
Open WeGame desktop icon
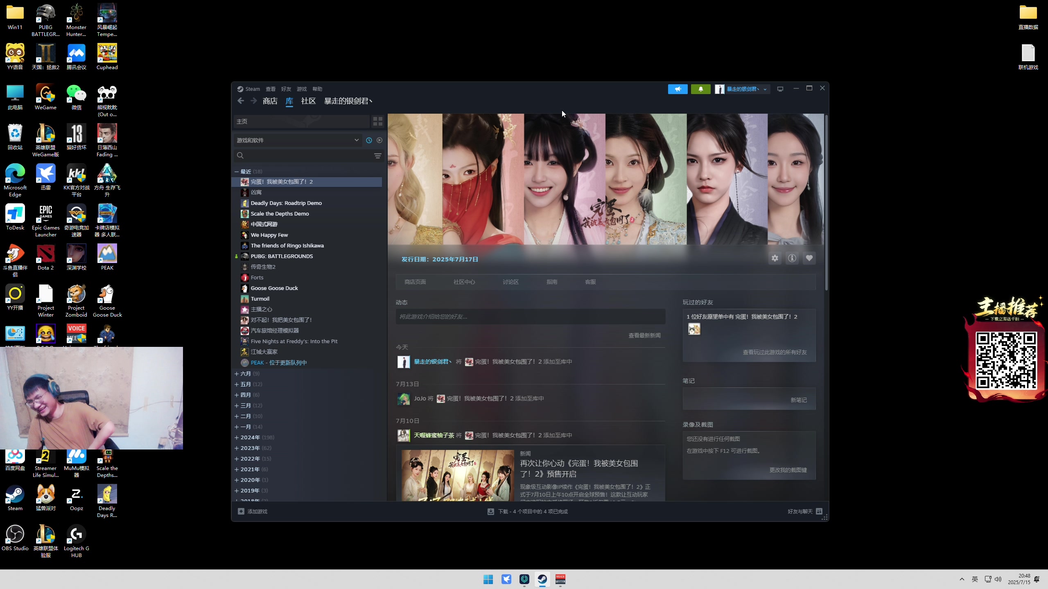pyautogui.click(x=45, y=97)
